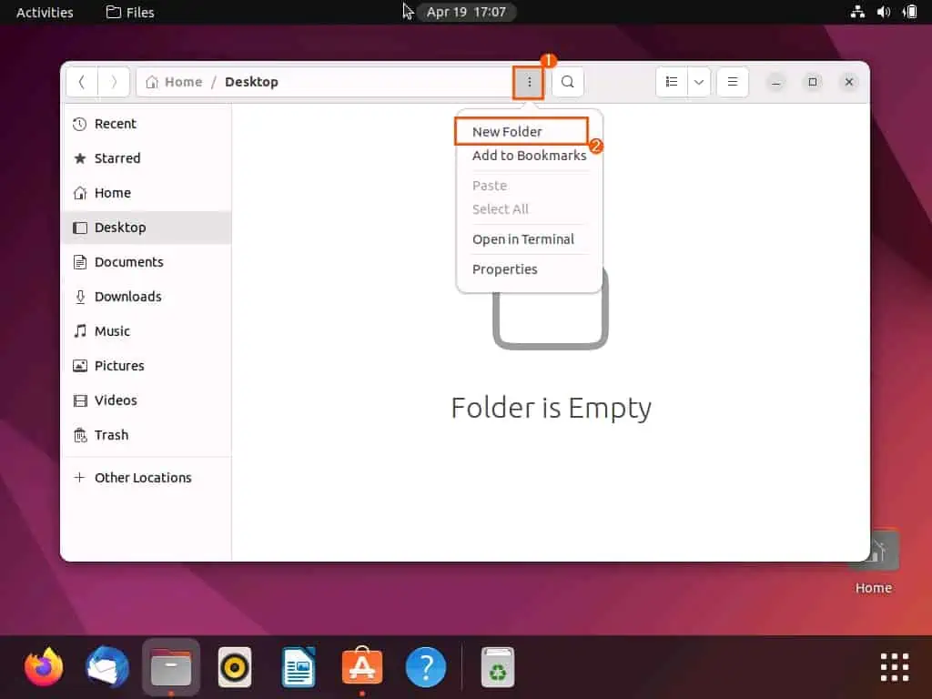Click the forward navigation arrow
This screenshot has width=932, height=699.
tap(114, 82)
